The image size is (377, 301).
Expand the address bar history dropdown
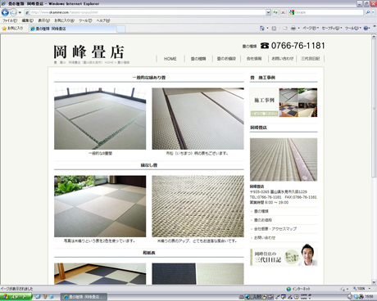point(268,12)
